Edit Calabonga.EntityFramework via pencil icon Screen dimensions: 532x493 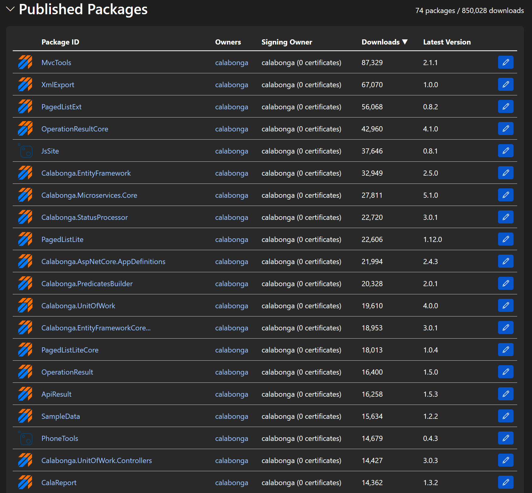pos(506,173)
